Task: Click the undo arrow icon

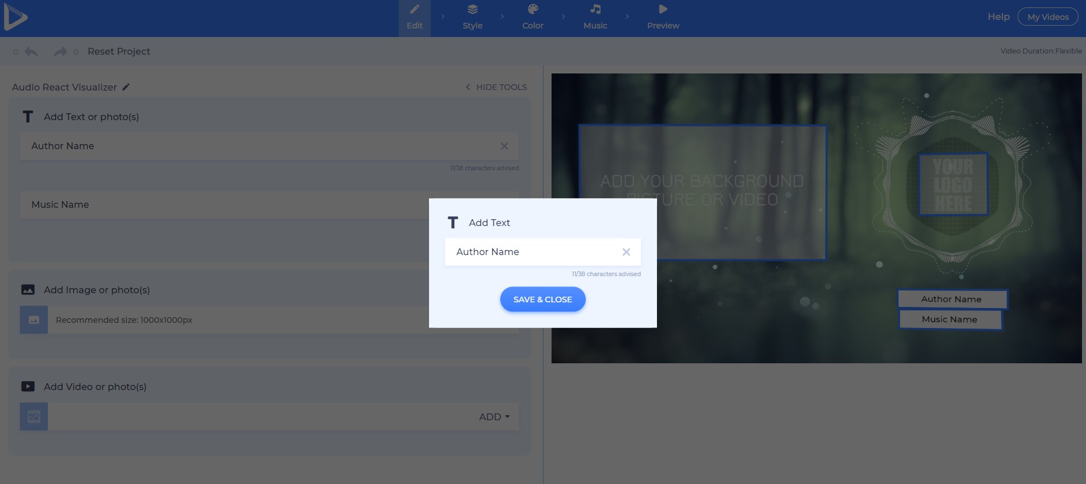Action: click(31, 52)
